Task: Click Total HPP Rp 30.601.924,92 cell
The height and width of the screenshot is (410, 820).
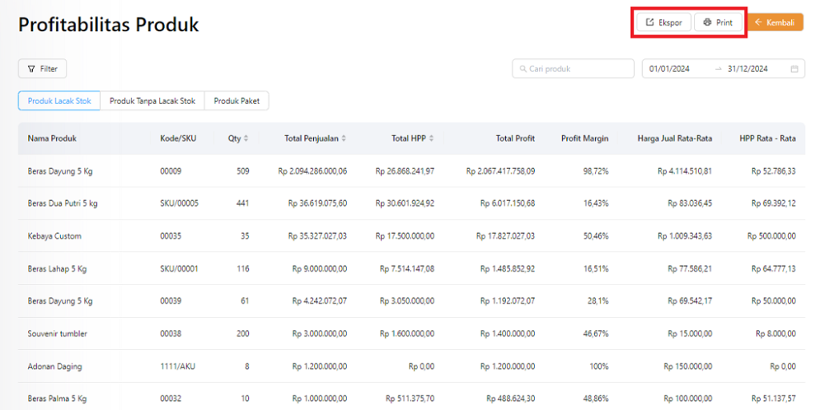Action: pos(404,203)
